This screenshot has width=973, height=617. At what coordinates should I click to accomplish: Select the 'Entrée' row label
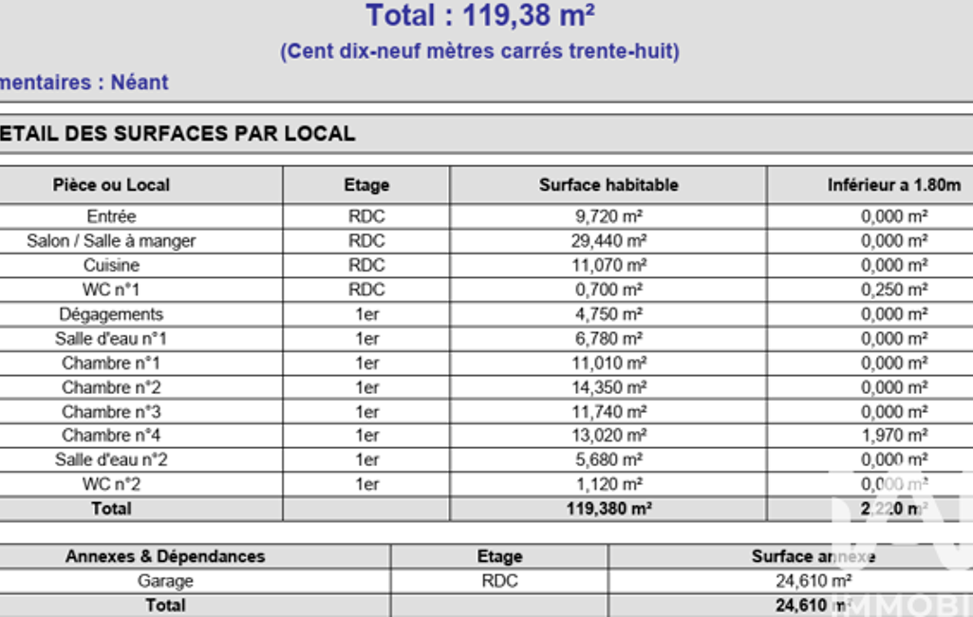pos(111,216)
